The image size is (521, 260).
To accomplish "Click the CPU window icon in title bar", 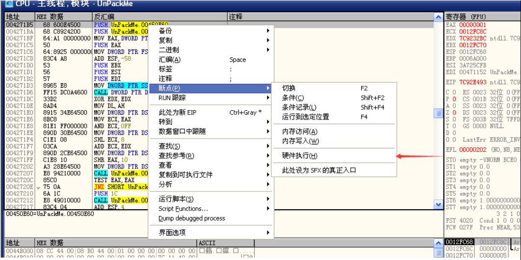I will pos(9,4).
